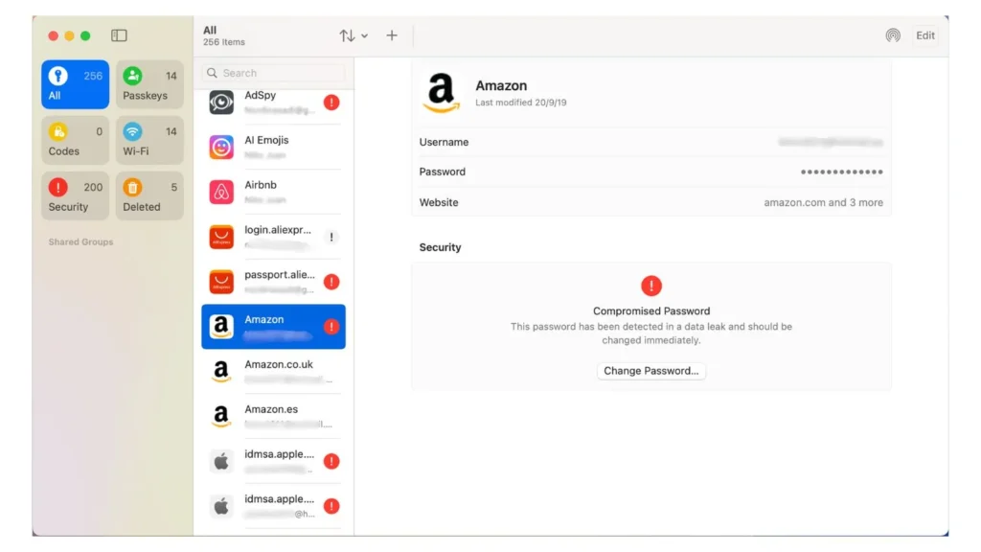Select the Amazon.es entry
981x552 pixels.
click(x=273, y=417)
